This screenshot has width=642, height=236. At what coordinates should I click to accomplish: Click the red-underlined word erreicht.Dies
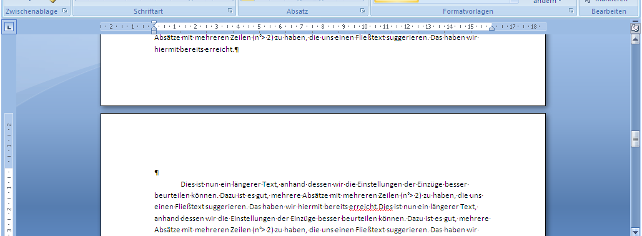[x=370, y=206]
